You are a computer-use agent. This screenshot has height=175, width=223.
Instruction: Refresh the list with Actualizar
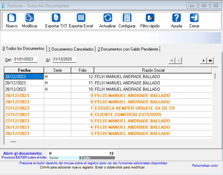(107, 18)
